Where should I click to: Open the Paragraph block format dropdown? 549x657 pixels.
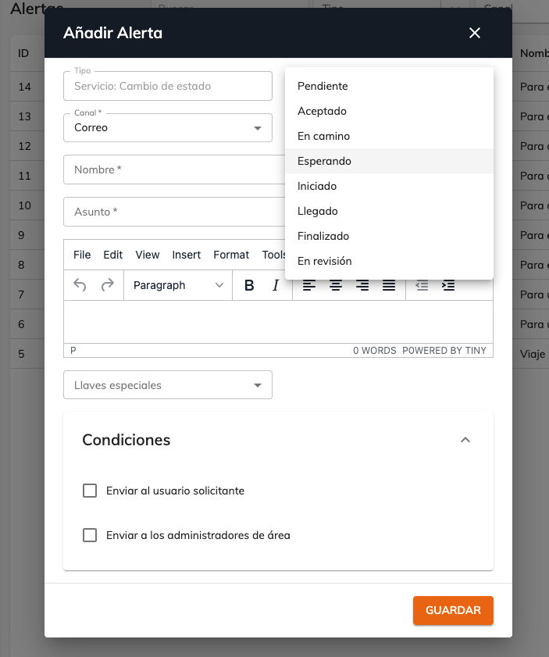[178, 285]
